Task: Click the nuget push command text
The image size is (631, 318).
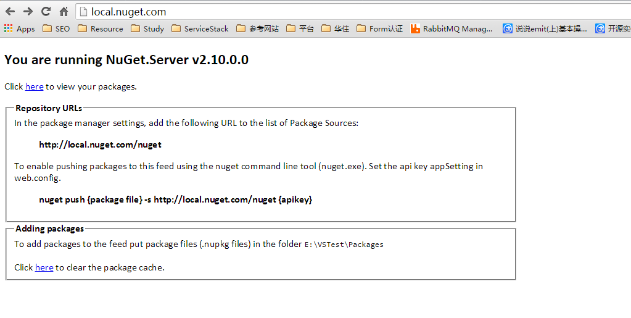Action: click(175, 199)
